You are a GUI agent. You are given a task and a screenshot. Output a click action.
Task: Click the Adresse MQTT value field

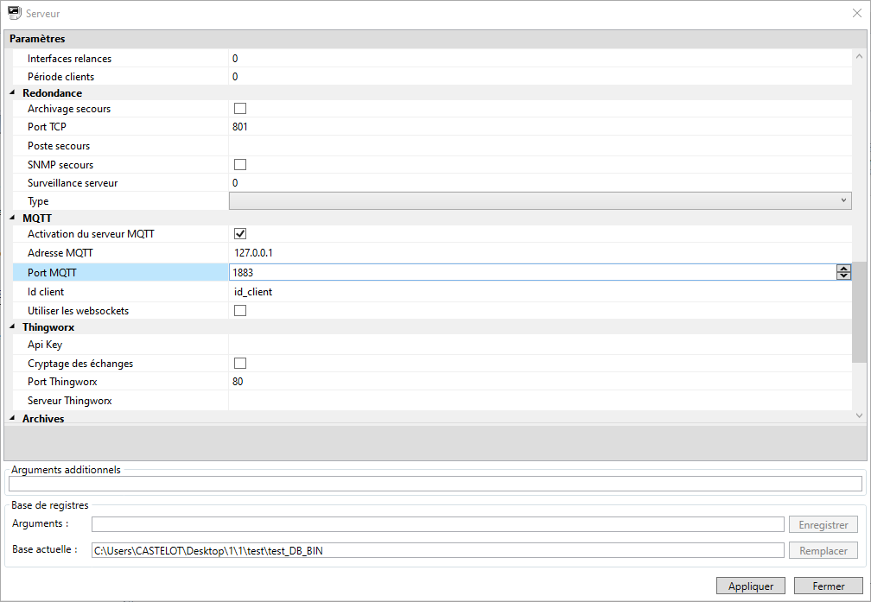tap(536, 253)
